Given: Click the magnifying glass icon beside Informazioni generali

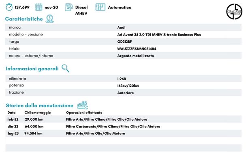Looking at the screenshot, I should [x=65, y=68].
